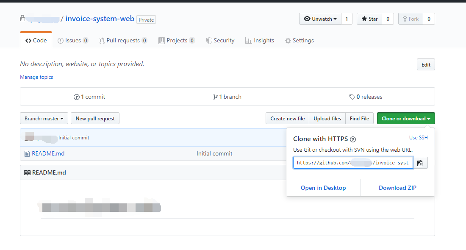View 1 commit history
Screen dimensions: 466x250
(89, 97)
